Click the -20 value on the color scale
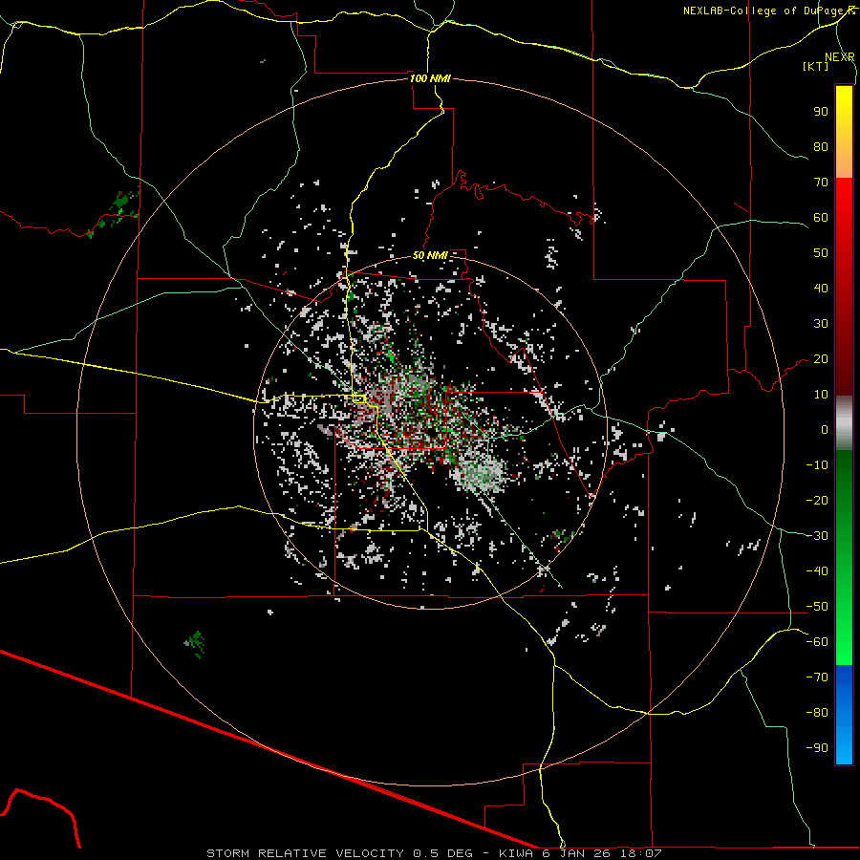 817,501
